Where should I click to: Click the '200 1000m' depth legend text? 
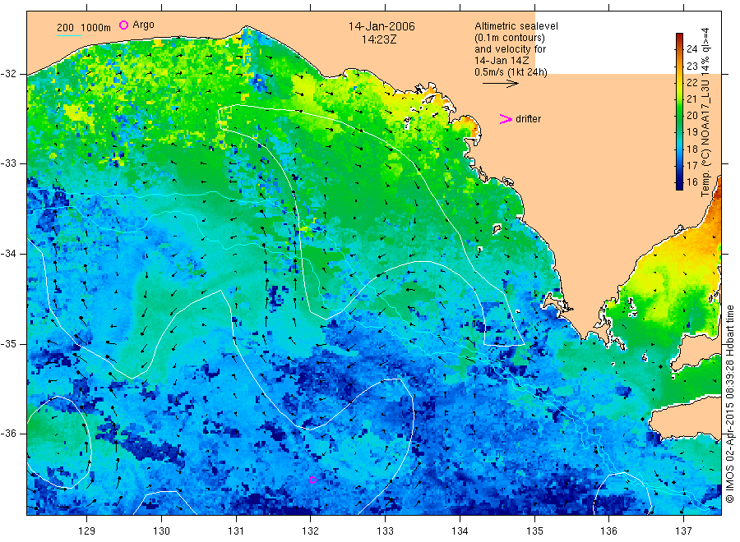coord(84,28)
